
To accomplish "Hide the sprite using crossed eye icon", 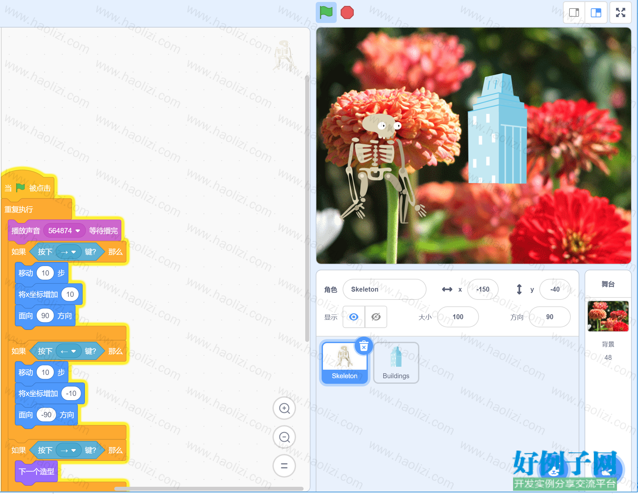I will click(376, 317).
